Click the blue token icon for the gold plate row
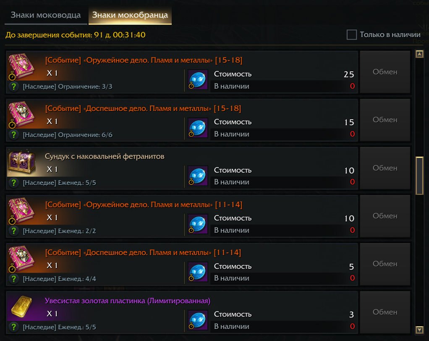The image size is (429, 341). [x=198, y=320]
